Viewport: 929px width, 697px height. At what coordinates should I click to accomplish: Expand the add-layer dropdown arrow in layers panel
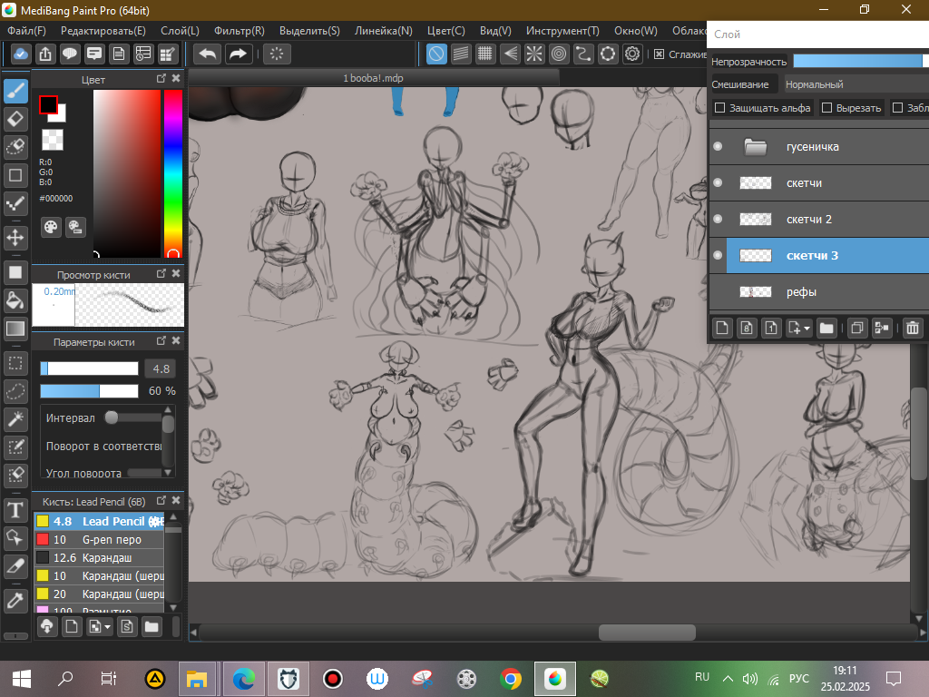[806, 329]
